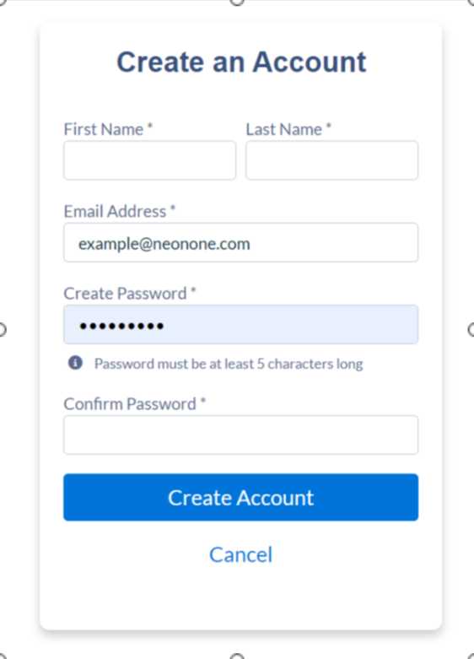Click the info icon beside password hint
This screenshot has height=659, width=474.
tap(75, 362)
